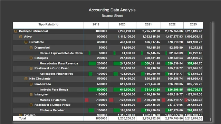The height and width of the screenshot is (124, 221).
Task: Click the table's vertical scrollbar
Action: pos(211,71)
